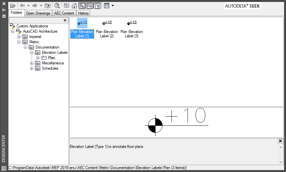Select Miscellaneous in the tree
The width and height of the screenshot is (286, 172).
click(x=53, y=63)
